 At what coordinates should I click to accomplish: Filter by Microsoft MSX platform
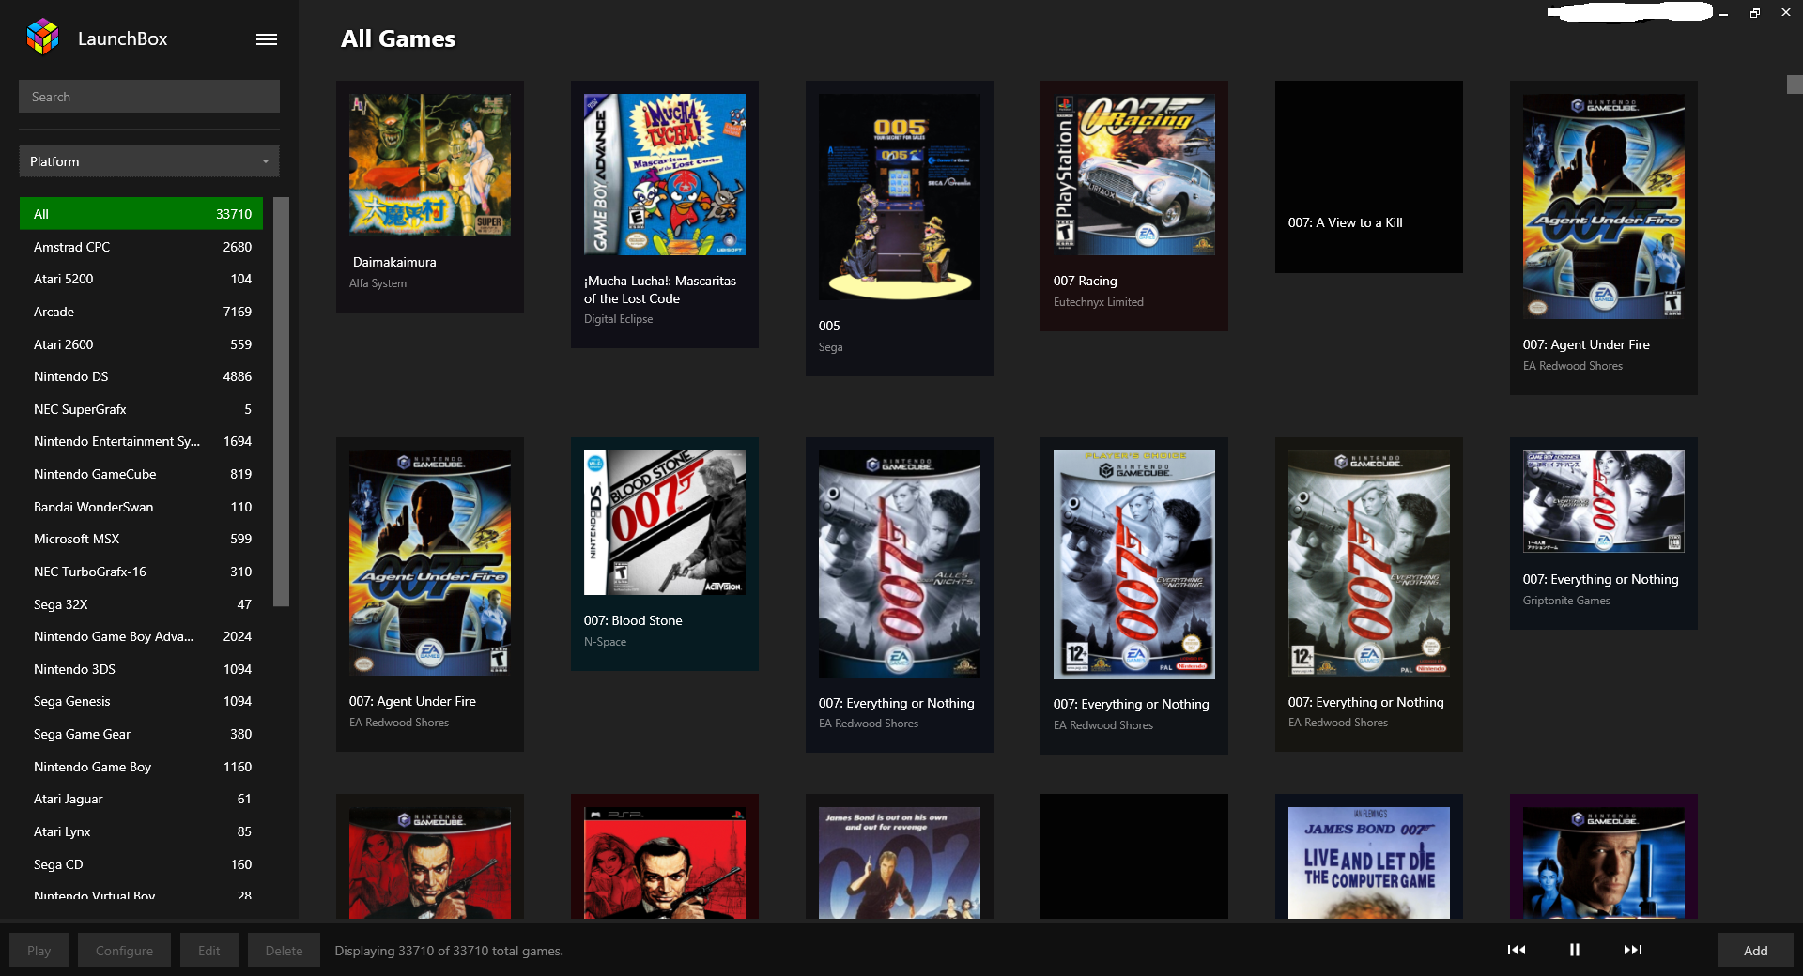pos(141,539)
